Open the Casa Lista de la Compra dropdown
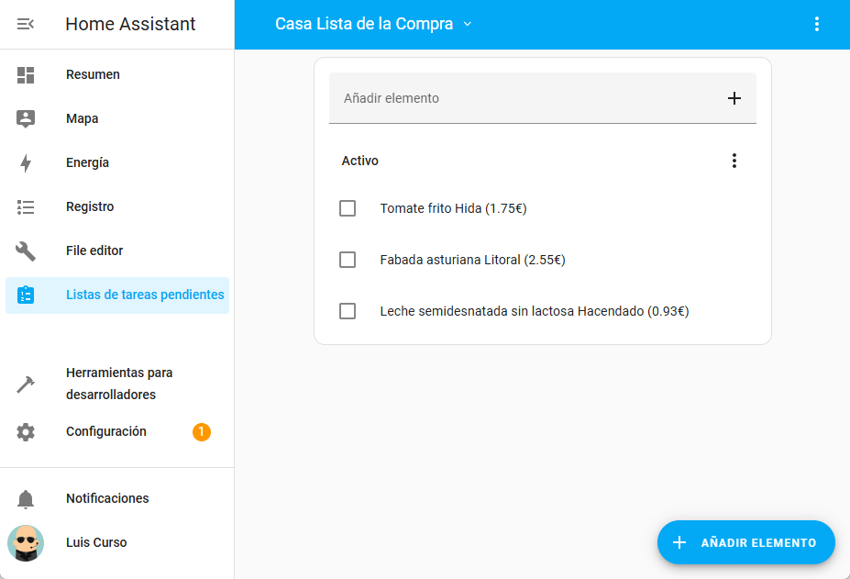The width and height of the screenshot is (850, 579). point(373,24)
